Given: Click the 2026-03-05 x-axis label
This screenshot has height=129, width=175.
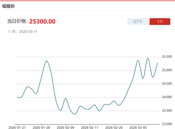Looking at the screenshot, I should [138, 127].
